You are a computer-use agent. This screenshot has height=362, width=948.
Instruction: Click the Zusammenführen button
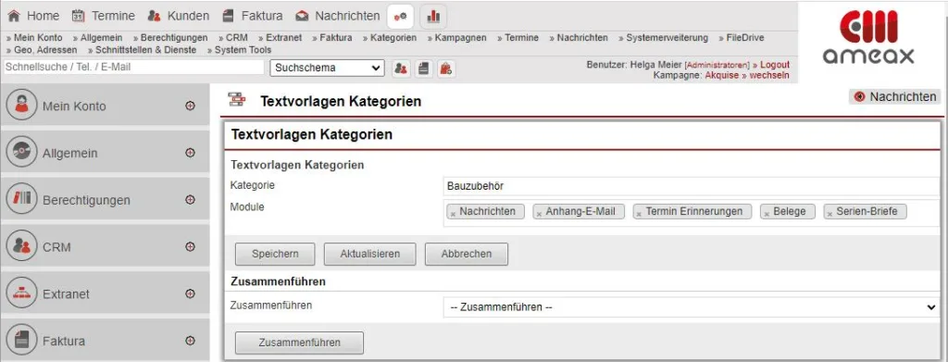coord(299,343)
